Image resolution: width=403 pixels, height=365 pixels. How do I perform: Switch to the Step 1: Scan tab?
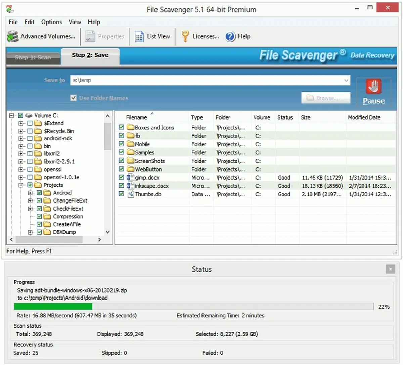[x=33, y=57]
